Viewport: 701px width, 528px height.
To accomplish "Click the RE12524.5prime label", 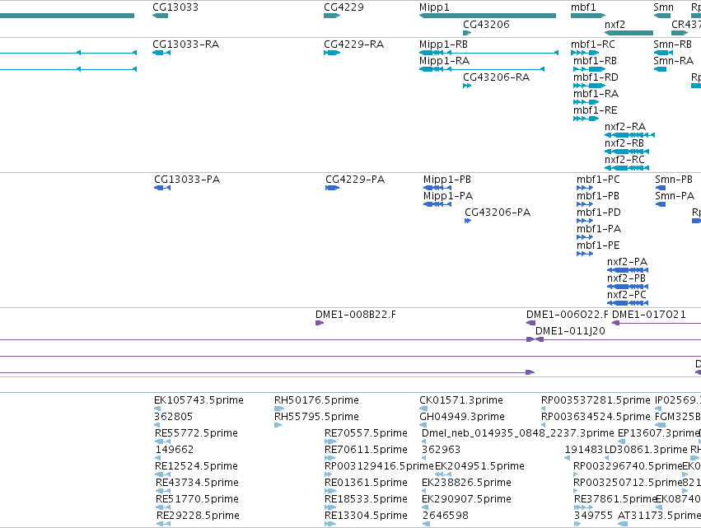I will point(196,466).
